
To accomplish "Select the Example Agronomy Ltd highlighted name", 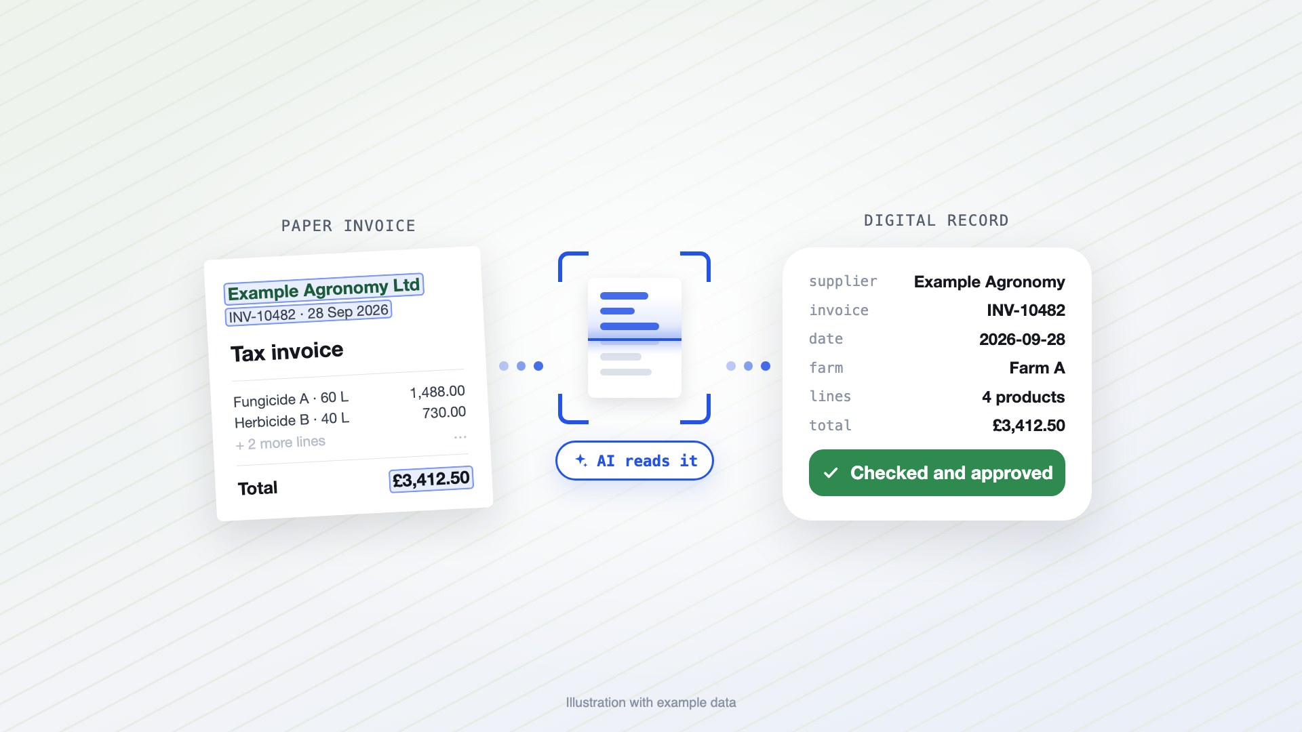I will coord(323,289).
